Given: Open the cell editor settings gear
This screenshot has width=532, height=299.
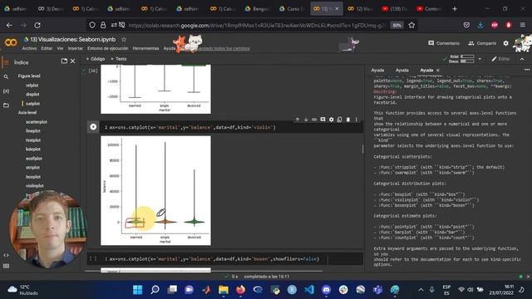Looking at the screenshot, I should [x=331, y=120].
